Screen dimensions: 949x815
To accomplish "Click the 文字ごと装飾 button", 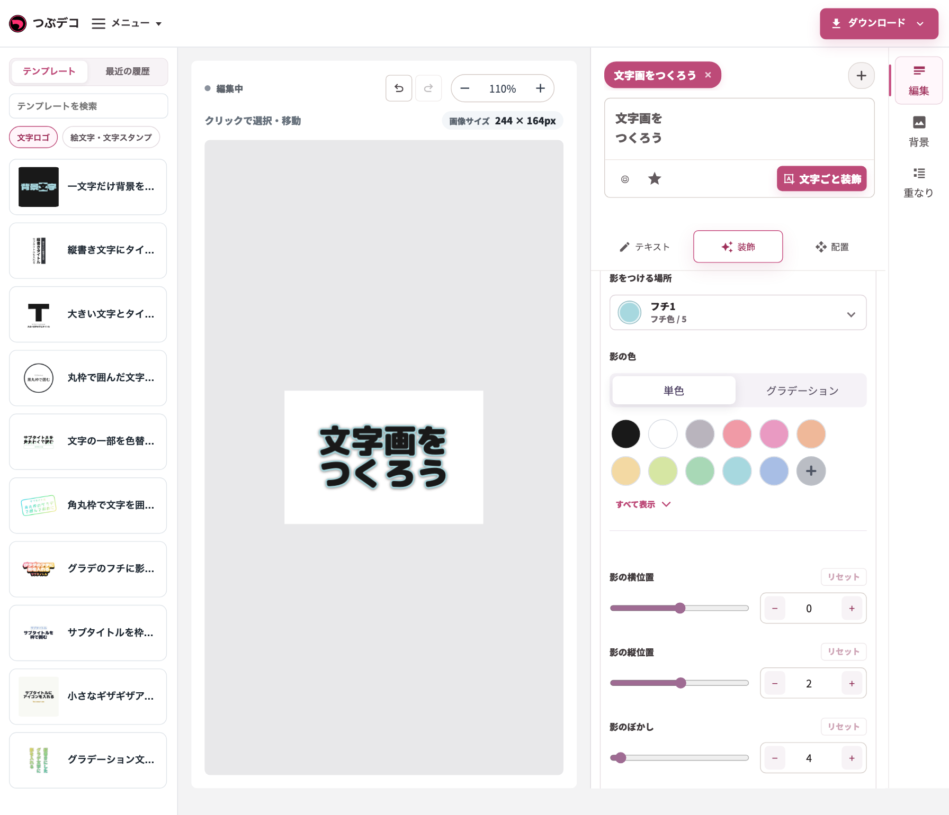I will (822, 179).
